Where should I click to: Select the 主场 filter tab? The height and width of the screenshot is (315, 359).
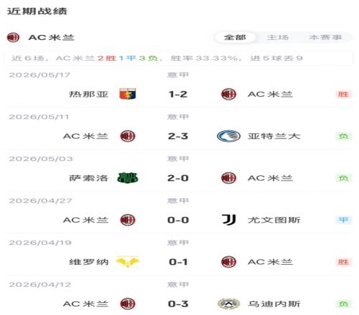pyautogui.click(x=277, y=37)
